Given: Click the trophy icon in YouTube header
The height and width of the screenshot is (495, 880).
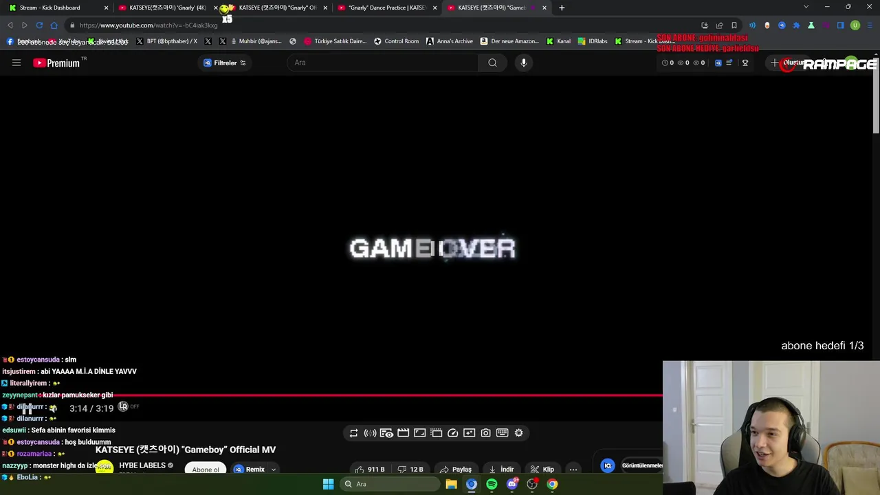Looking at the screenshot, I should 745,63.
